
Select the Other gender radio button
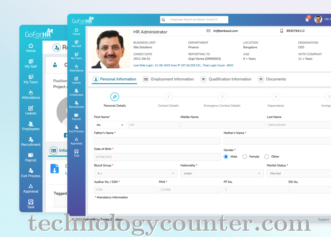[267, 157]
